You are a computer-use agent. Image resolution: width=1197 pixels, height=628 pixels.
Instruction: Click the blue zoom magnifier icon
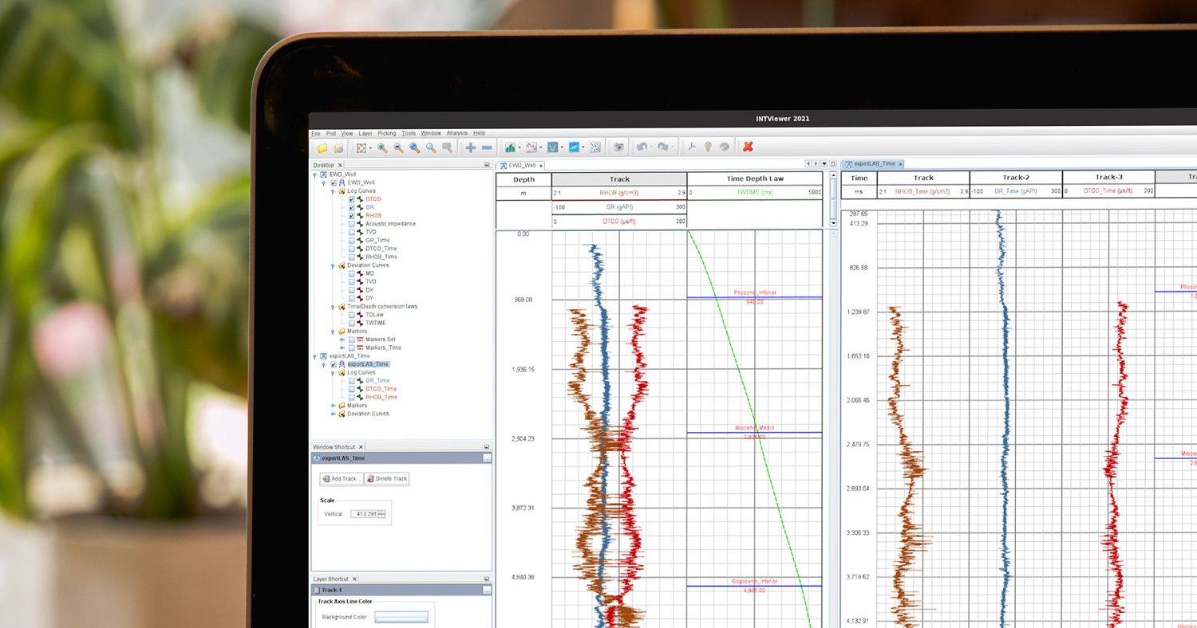[414, 147]
